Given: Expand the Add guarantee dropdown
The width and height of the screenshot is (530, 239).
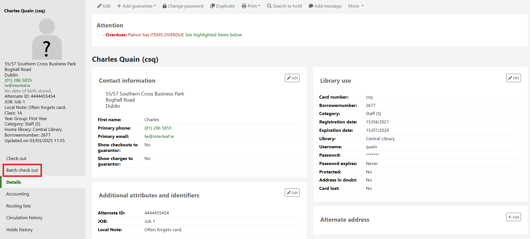Looking at the screenshot, I should coord(136,6).
